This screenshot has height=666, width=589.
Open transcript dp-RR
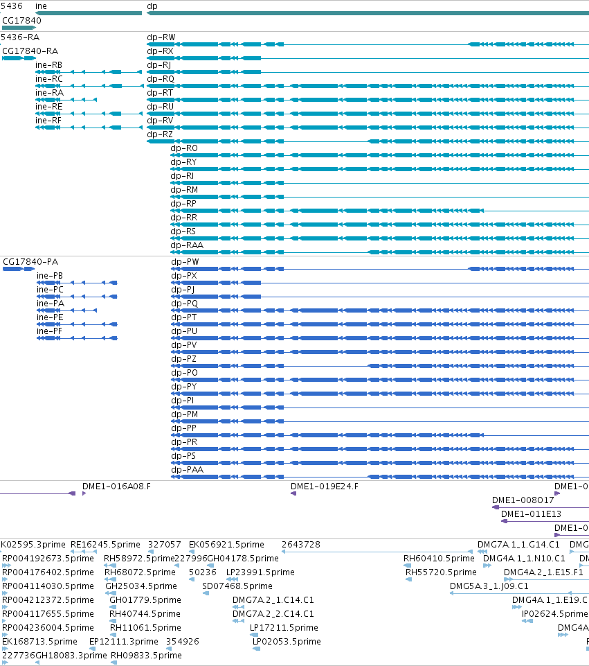tap(184, 218)
